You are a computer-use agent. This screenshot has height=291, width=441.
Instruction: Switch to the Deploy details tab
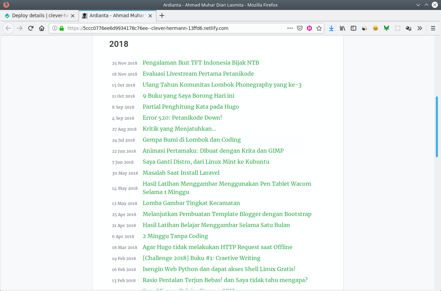(38, 15)
